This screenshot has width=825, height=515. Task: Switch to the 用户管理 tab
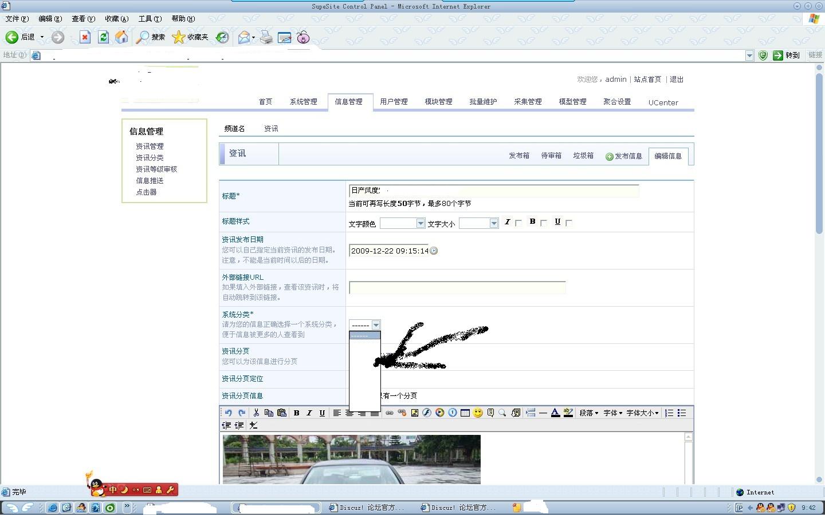point(394,102)
